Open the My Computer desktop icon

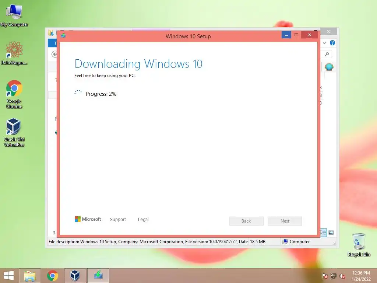(14, 15)
